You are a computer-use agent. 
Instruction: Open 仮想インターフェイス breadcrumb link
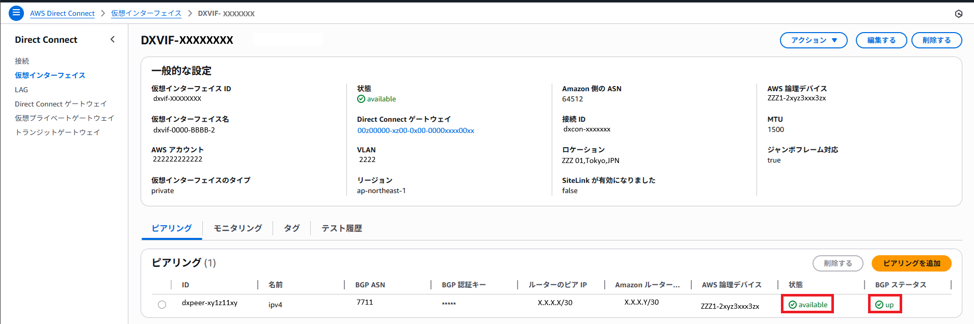tap(146, 13)
